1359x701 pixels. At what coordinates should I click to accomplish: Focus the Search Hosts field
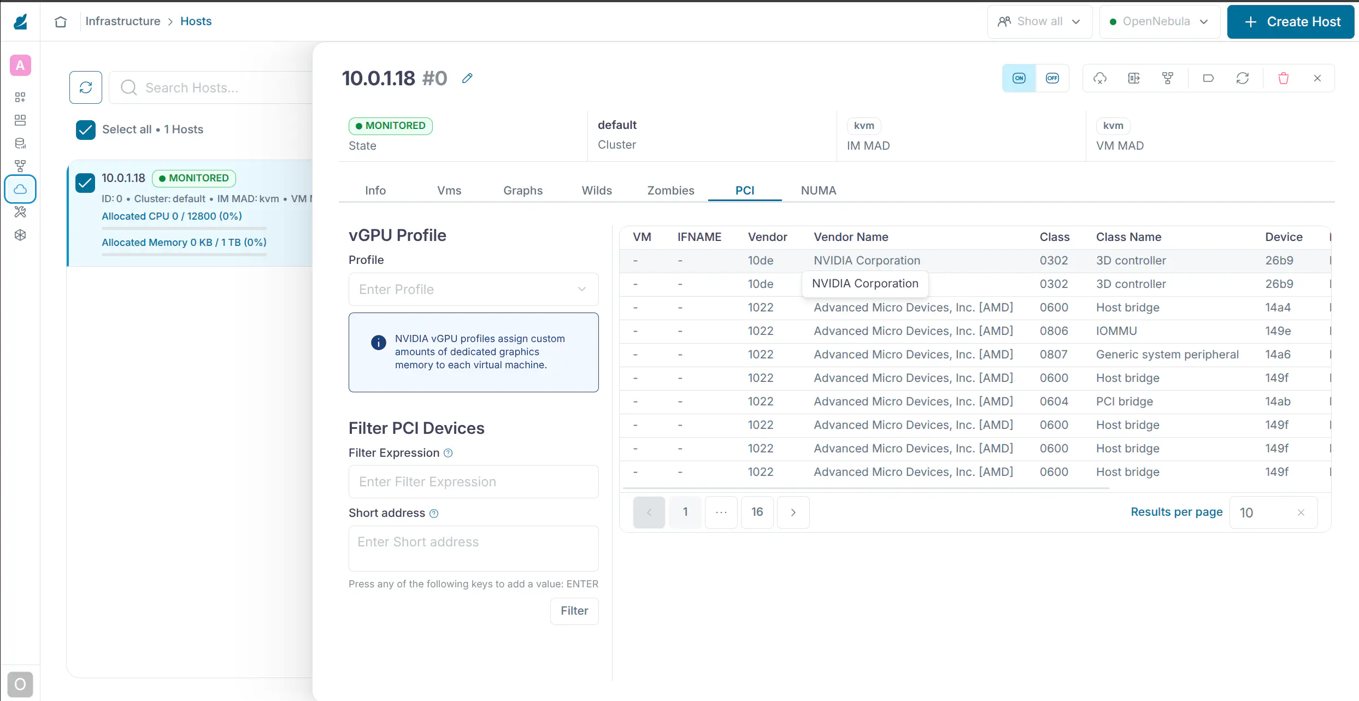tap(211, 87)
